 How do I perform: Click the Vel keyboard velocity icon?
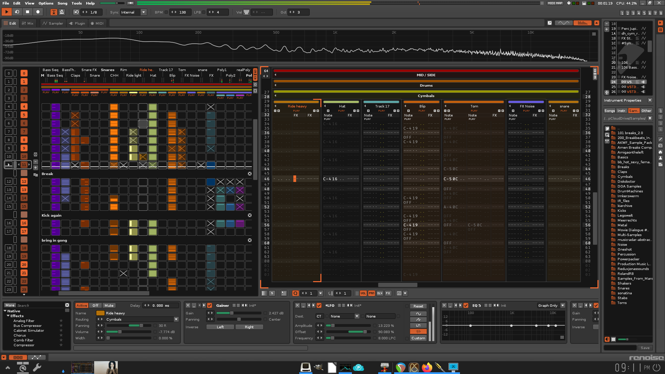pos(246,12)
